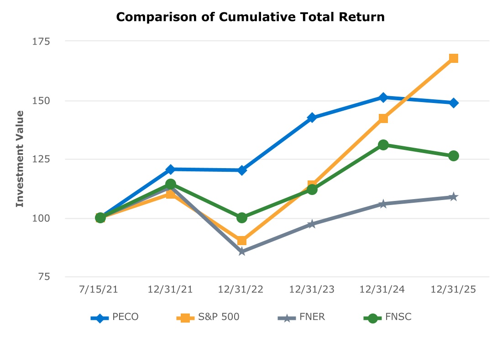
Task: Click the 12/31/23 x-axis date label
Action: [312, 290]
